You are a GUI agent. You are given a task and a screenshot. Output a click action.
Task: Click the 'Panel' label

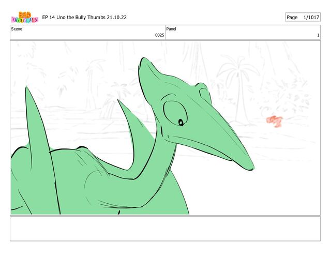171,29
